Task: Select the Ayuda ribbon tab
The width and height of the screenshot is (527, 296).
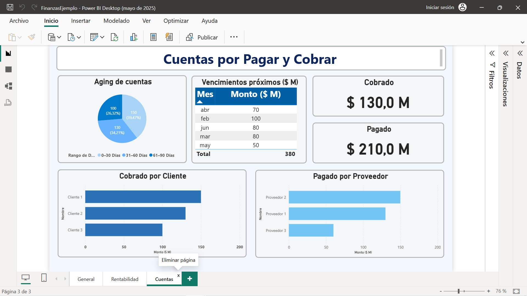Action: pos(209,21)
